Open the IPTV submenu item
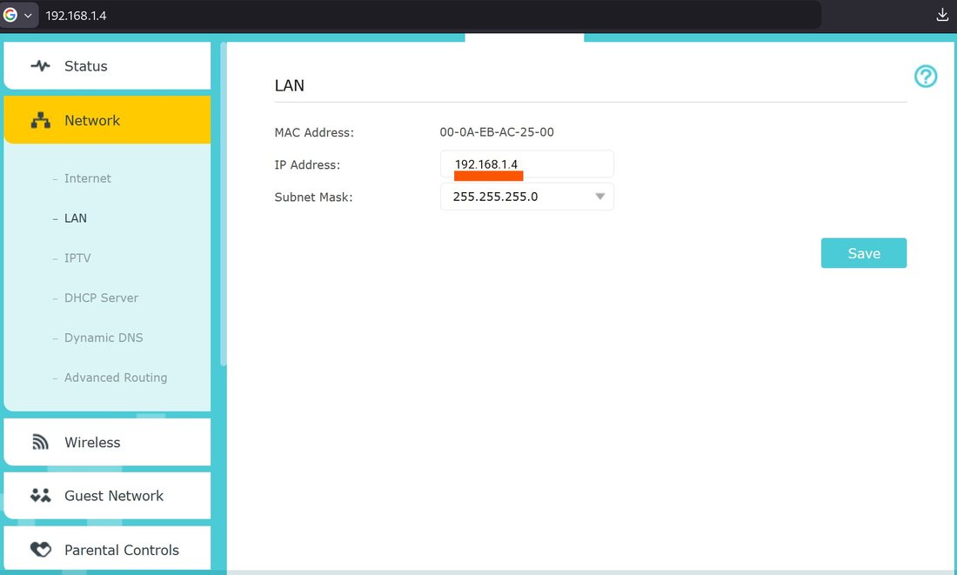 click(77, 257)
